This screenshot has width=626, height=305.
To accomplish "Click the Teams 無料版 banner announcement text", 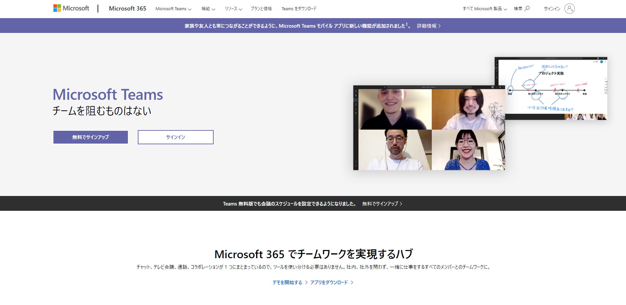I will pyautogui.click(x=289, y=204).
